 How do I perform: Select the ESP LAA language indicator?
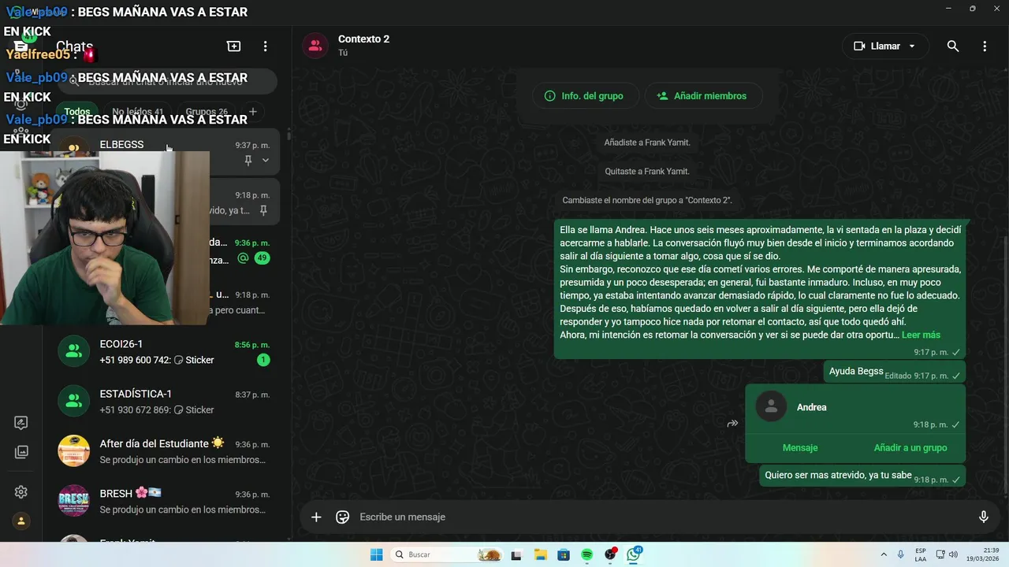pyautogui.click(x=921, y=554)
